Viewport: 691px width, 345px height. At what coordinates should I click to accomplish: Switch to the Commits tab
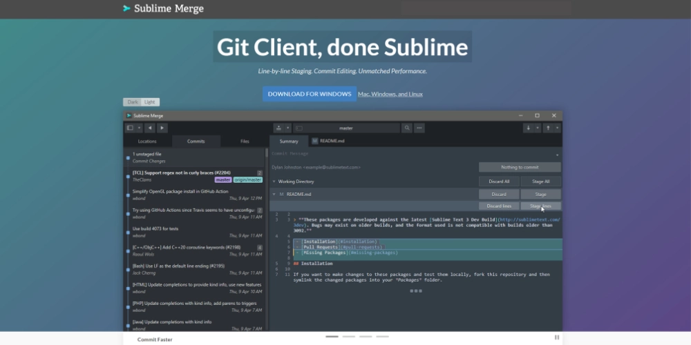point(196,141)
